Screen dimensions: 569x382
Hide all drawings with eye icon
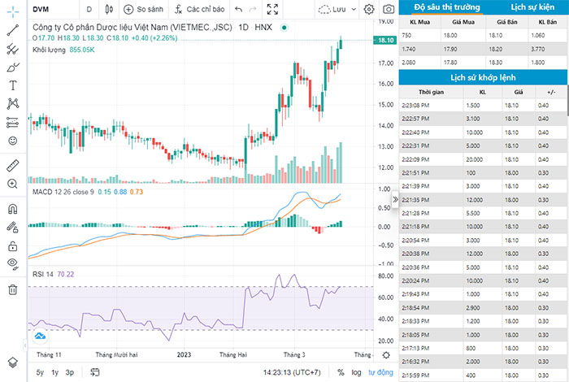pyautogui.click(x=13, y=263)
